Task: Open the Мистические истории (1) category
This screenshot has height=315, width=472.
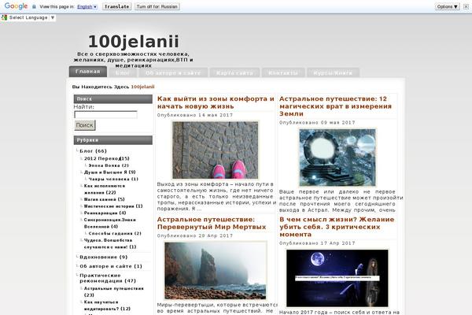Action: click(x=113, y=206)
